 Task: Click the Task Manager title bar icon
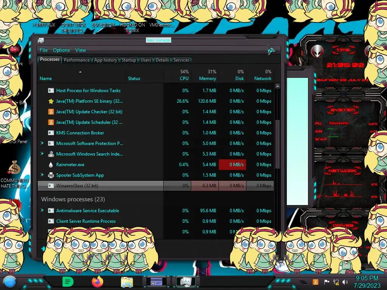click(x=41, y=40)
